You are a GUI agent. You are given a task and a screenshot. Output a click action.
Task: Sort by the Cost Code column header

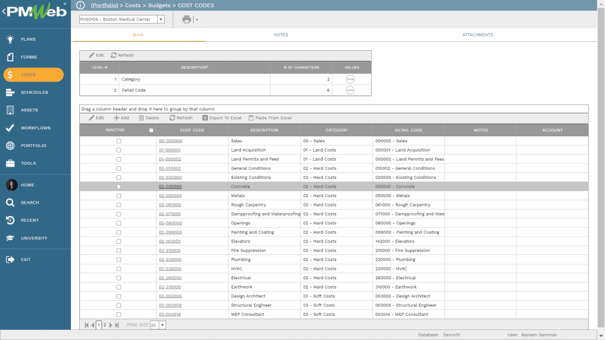pos(192,130)
